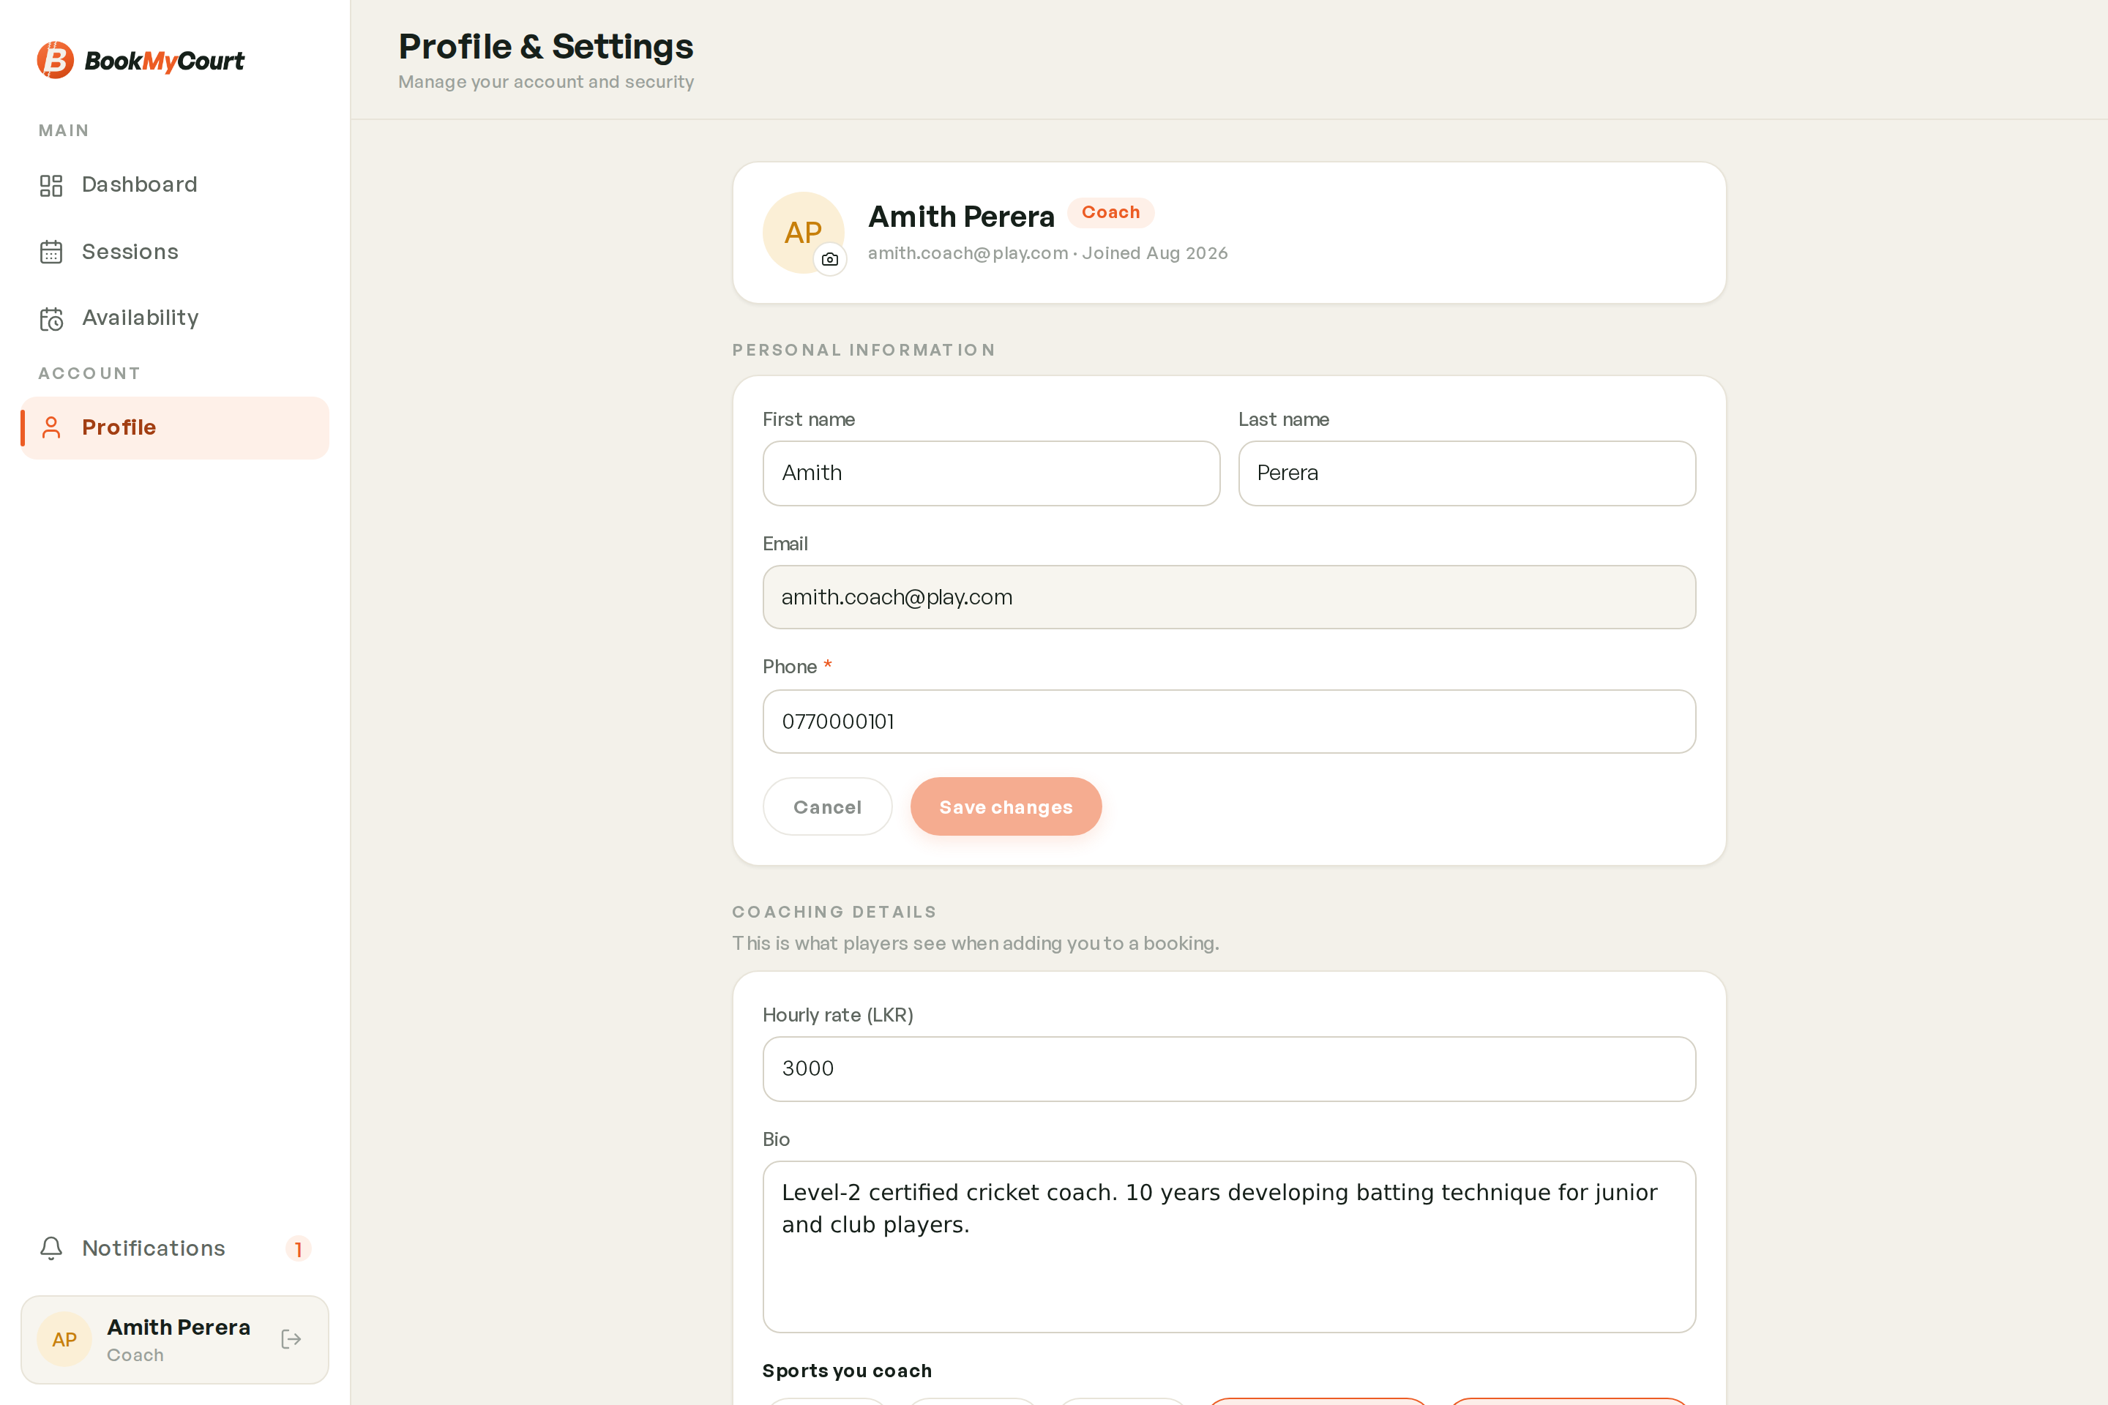Viewport: 2108px width, 1405px height.
Task: Open Notifications from the sidebar
Action: (175, 1248)
